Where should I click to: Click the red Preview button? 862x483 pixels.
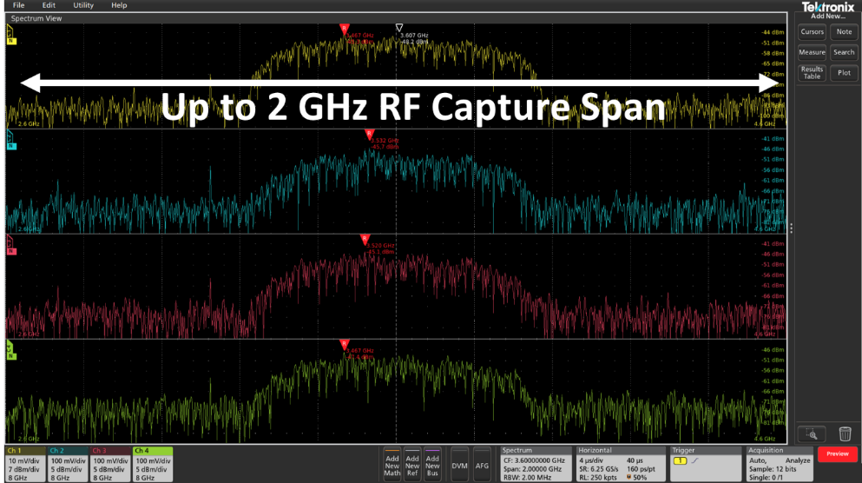pyautogui.click(x=837, y=454)
